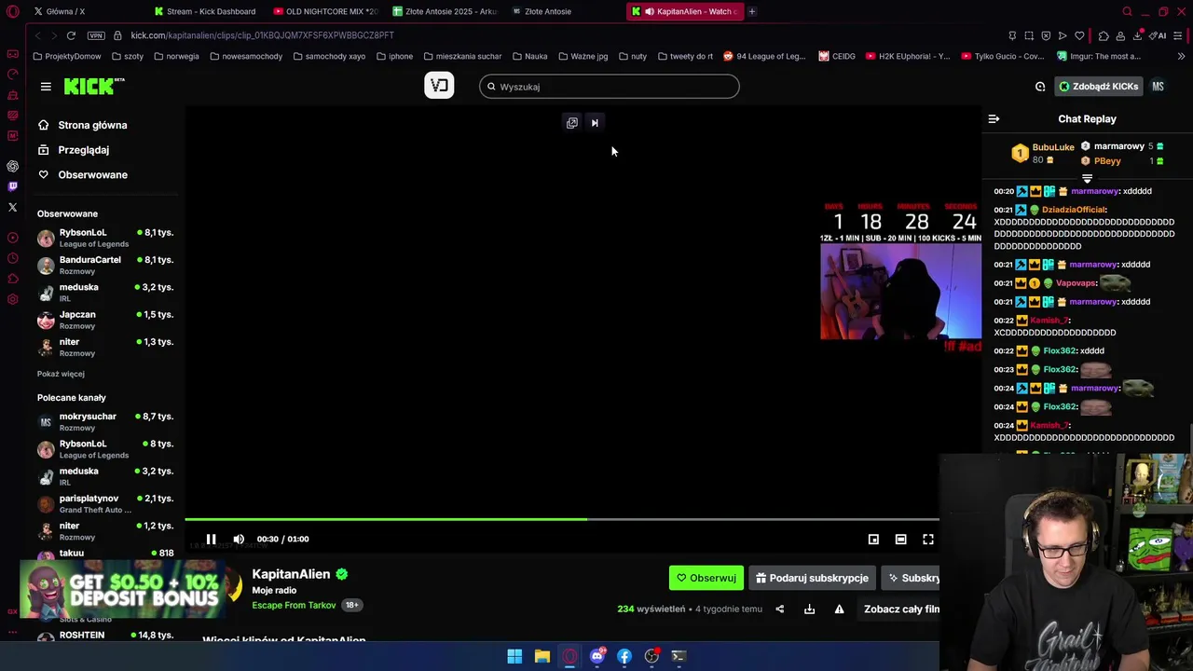The width and height of the screenshot is (1193, 671).
Task: Seek on the green clip progress bar
Action: pyautogui.click(x=562, y=519)
